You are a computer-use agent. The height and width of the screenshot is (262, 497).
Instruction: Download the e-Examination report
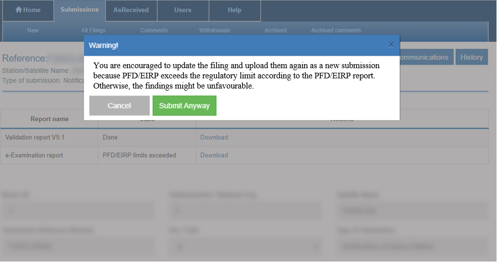[x=214, y=155]
